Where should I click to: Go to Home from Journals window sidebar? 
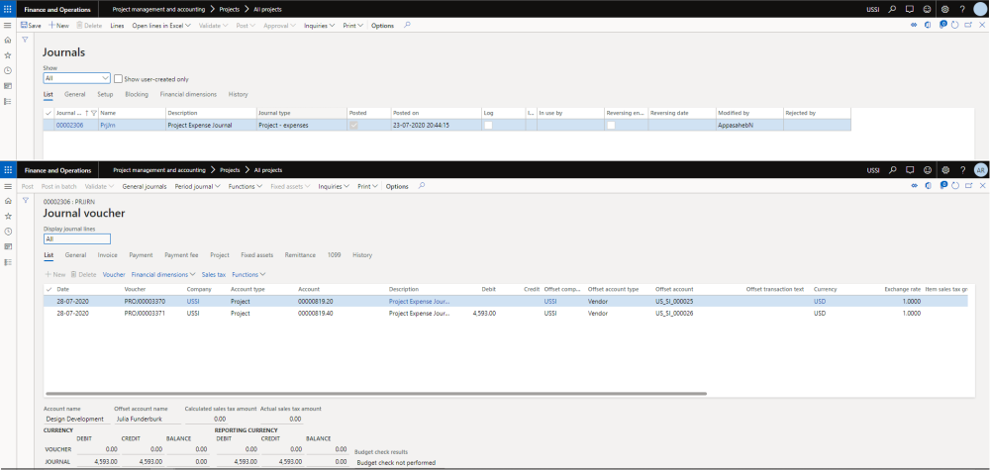8,41
